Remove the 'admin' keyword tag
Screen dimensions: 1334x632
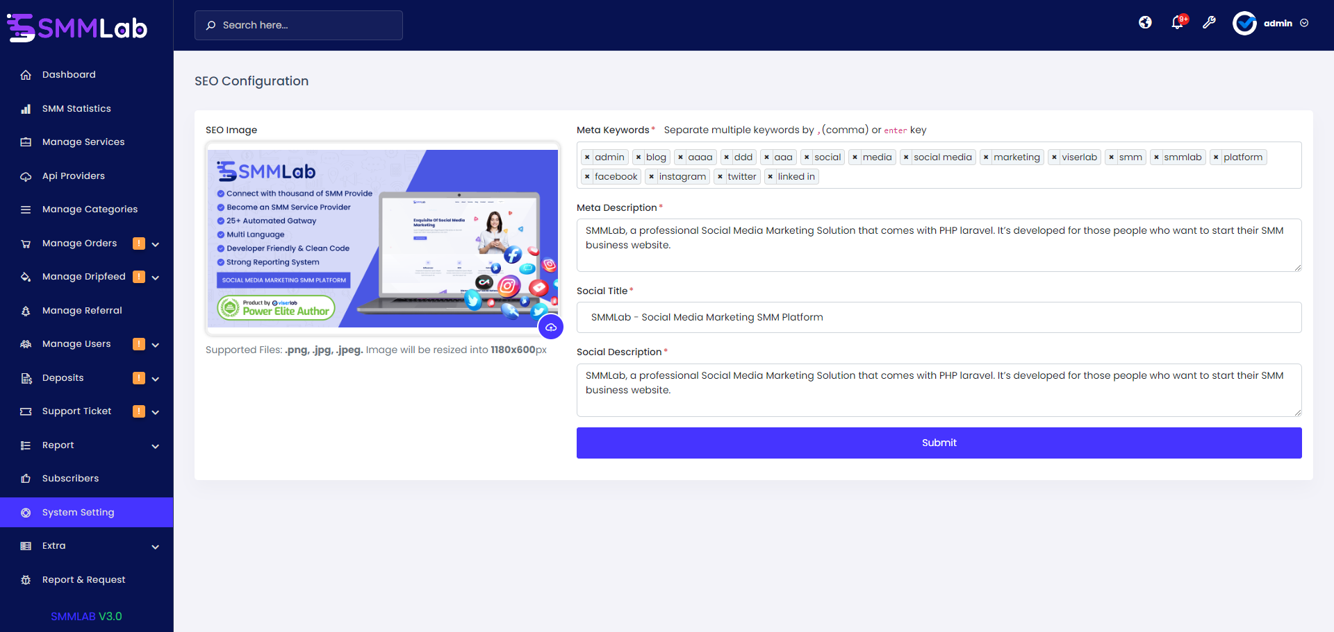(x=587, y=157)
